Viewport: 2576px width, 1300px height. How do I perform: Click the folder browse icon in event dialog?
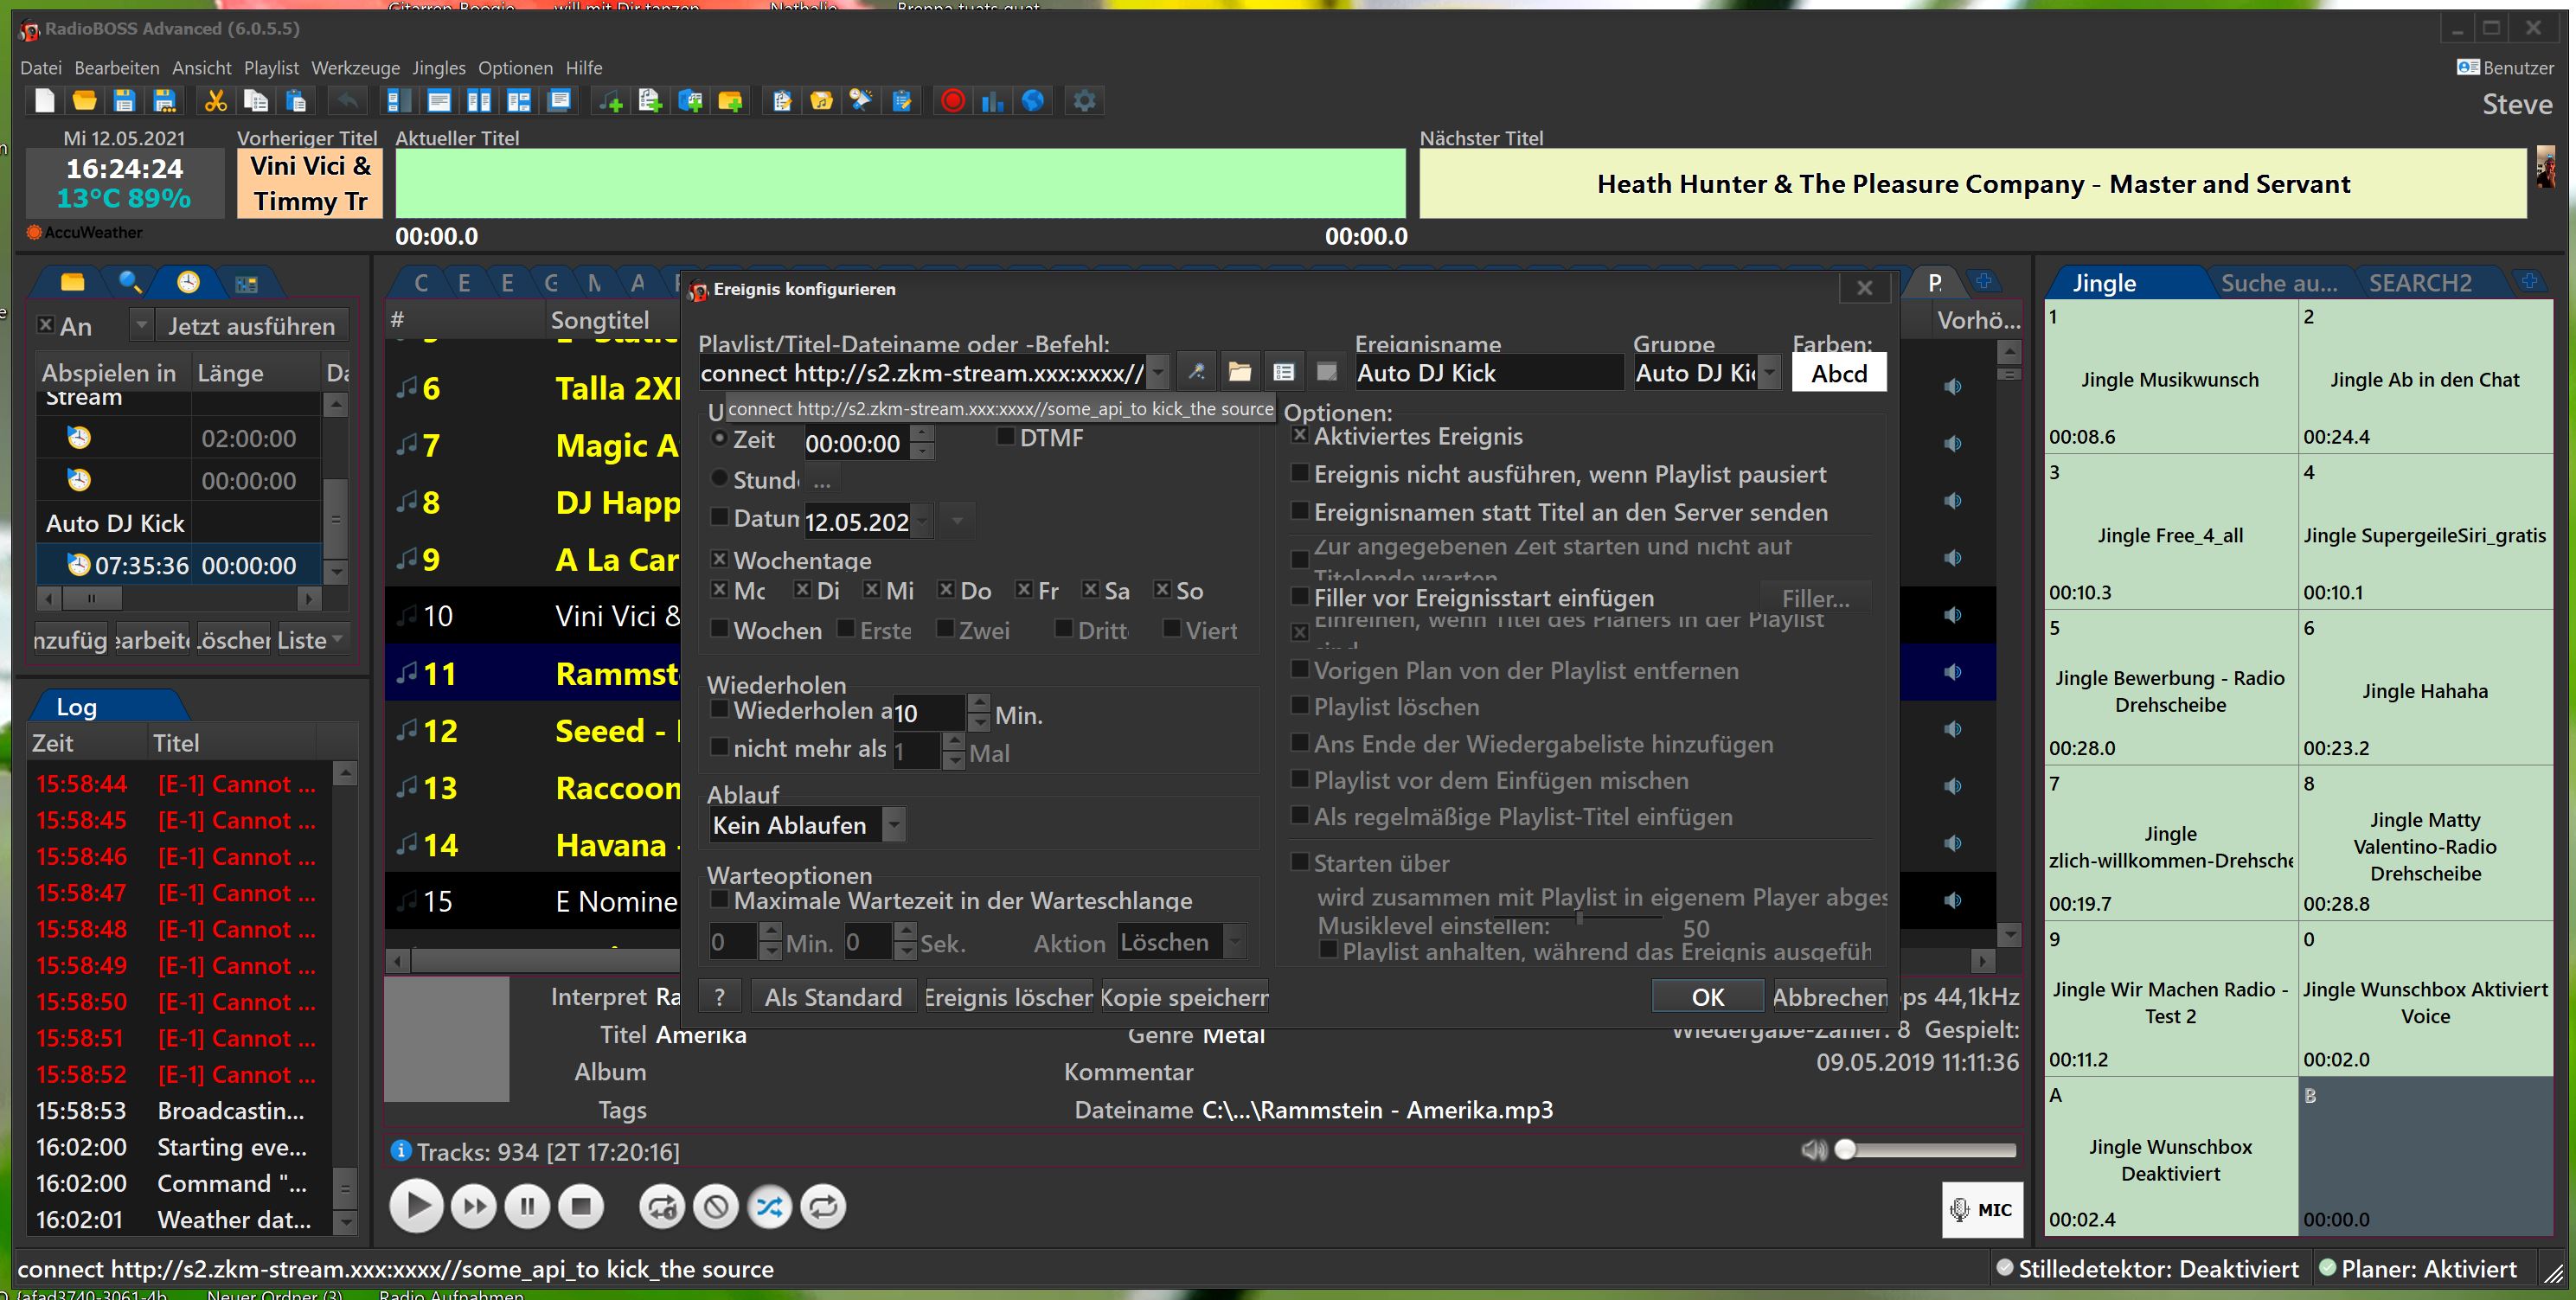tap(1240, 373)
